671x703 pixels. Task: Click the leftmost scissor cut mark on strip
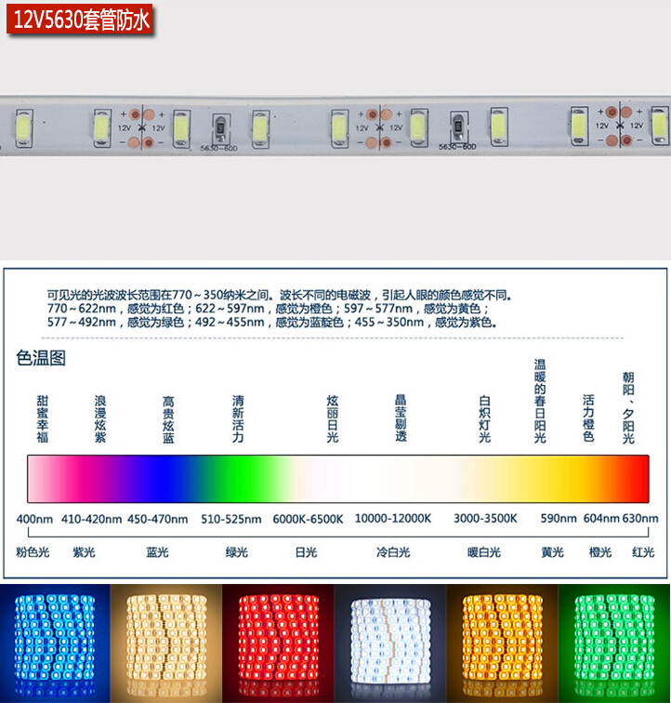141,126
